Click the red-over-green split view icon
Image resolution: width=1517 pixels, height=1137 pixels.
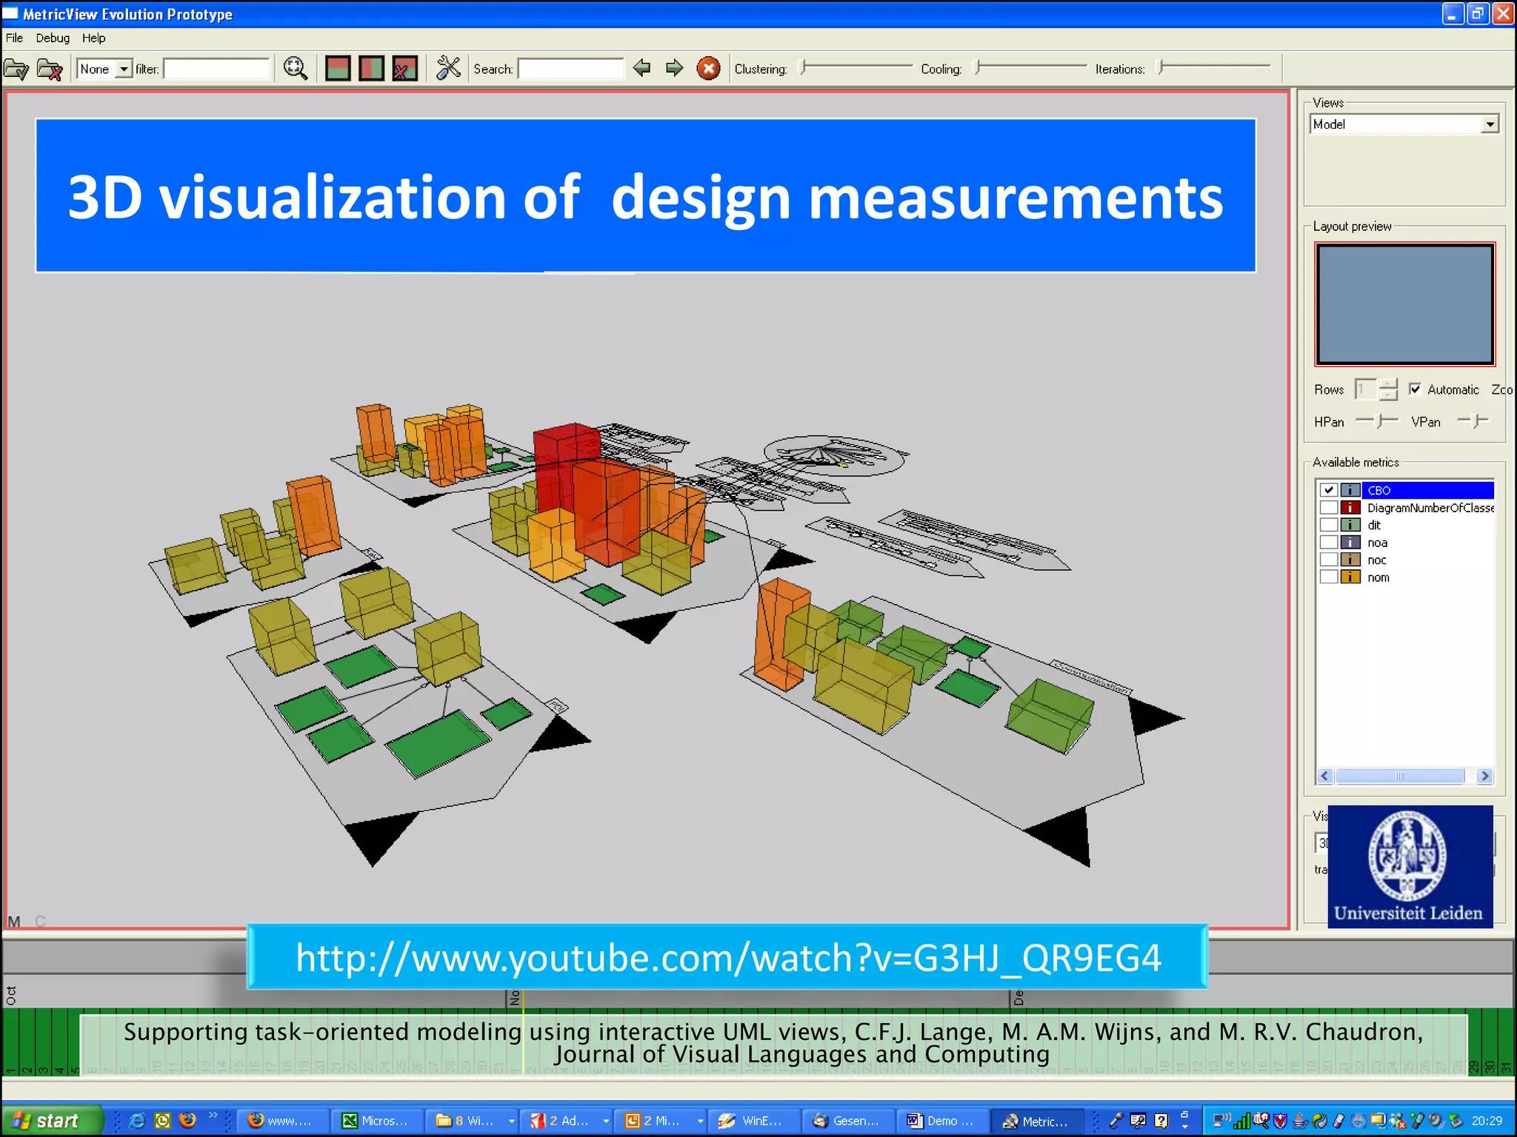338,68
